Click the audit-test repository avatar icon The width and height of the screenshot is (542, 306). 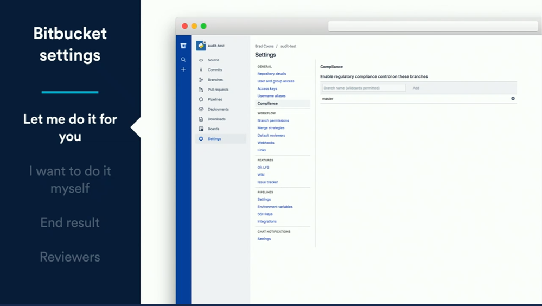201,46
